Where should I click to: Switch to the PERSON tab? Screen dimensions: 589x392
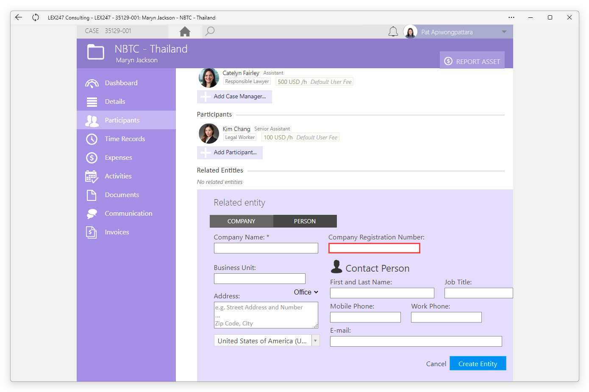pos(305,221)
